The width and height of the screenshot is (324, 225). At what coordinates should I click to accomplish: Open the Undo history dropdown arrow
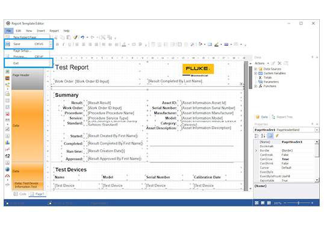pos(87,37)
